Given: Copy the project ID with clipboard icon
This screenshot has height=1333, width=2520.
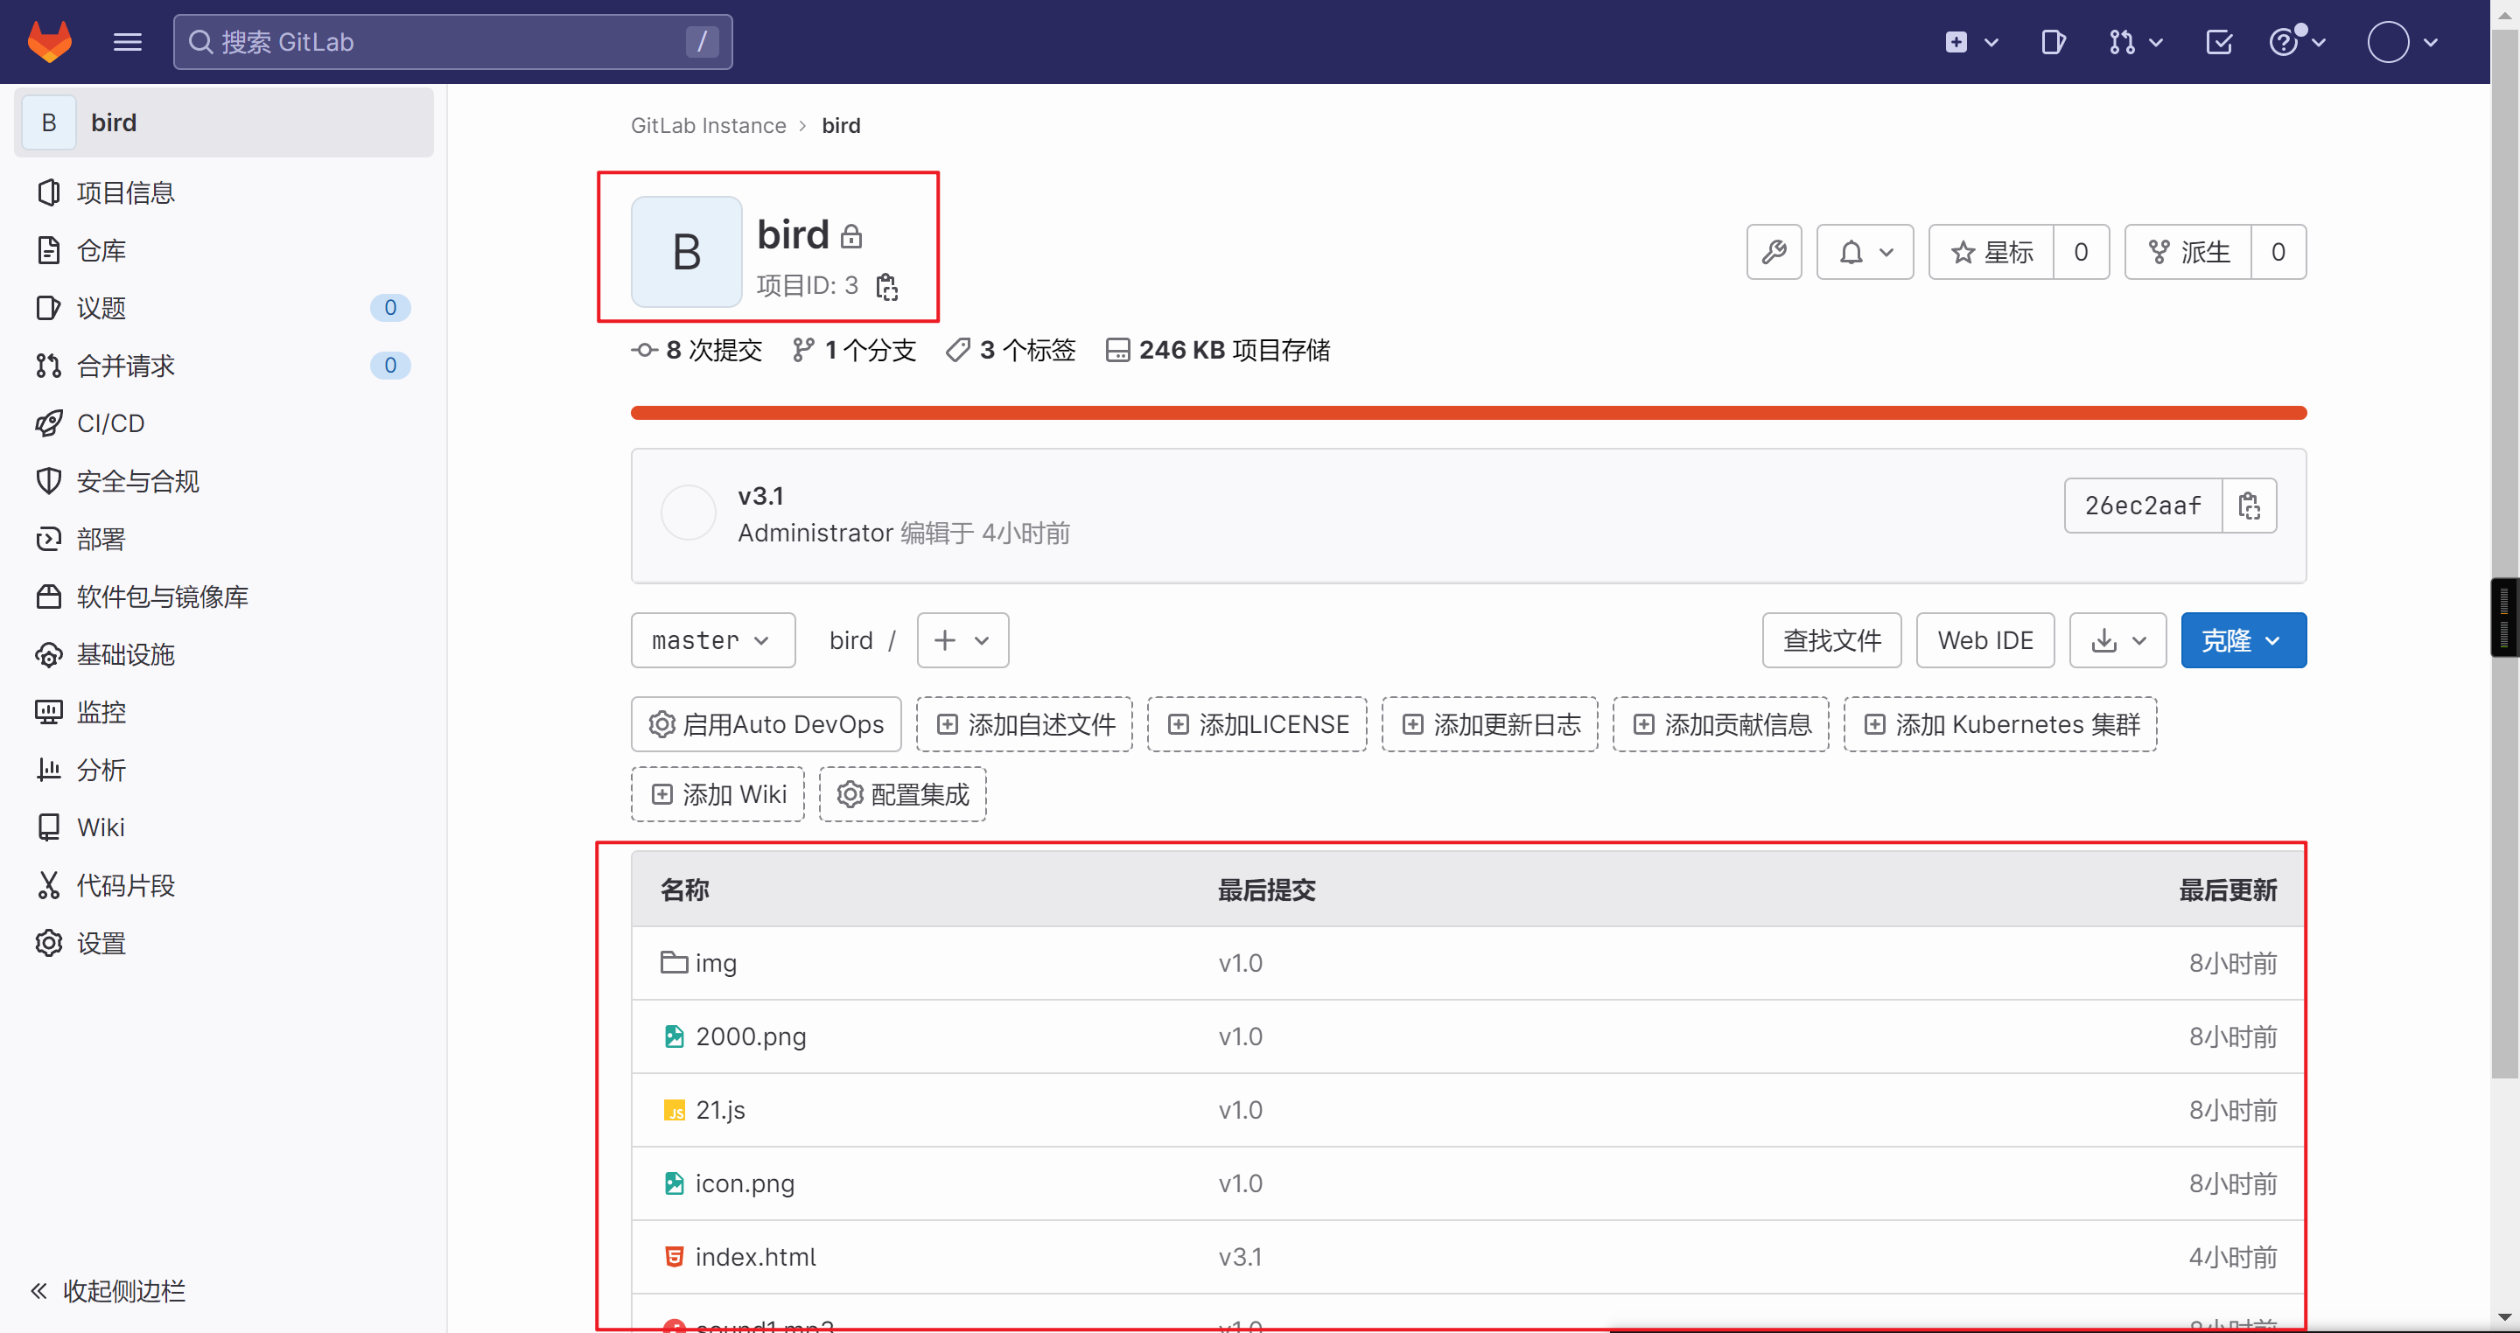Looking at the screenshot, I should (886, 287).
